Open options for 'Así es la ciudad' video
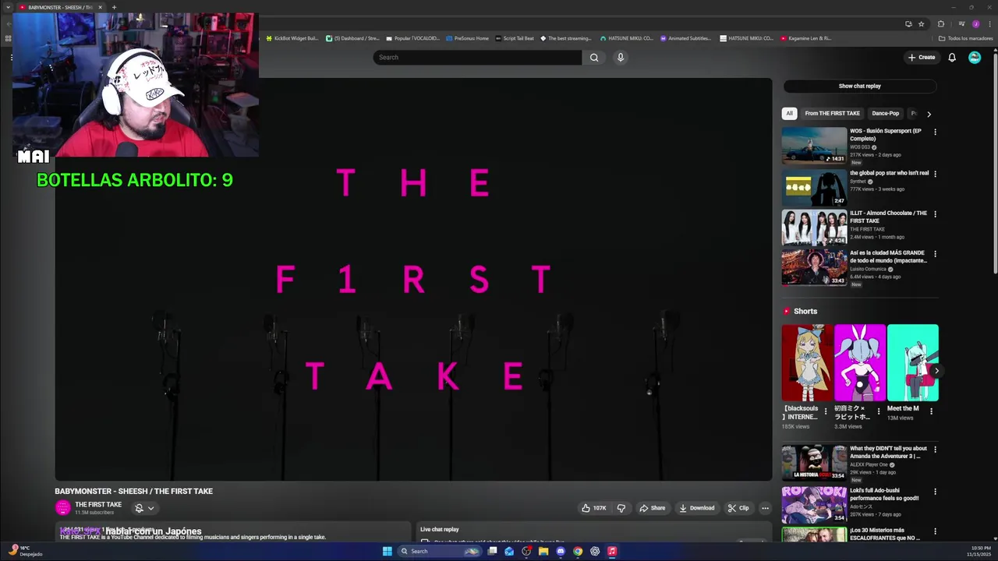 935,254
